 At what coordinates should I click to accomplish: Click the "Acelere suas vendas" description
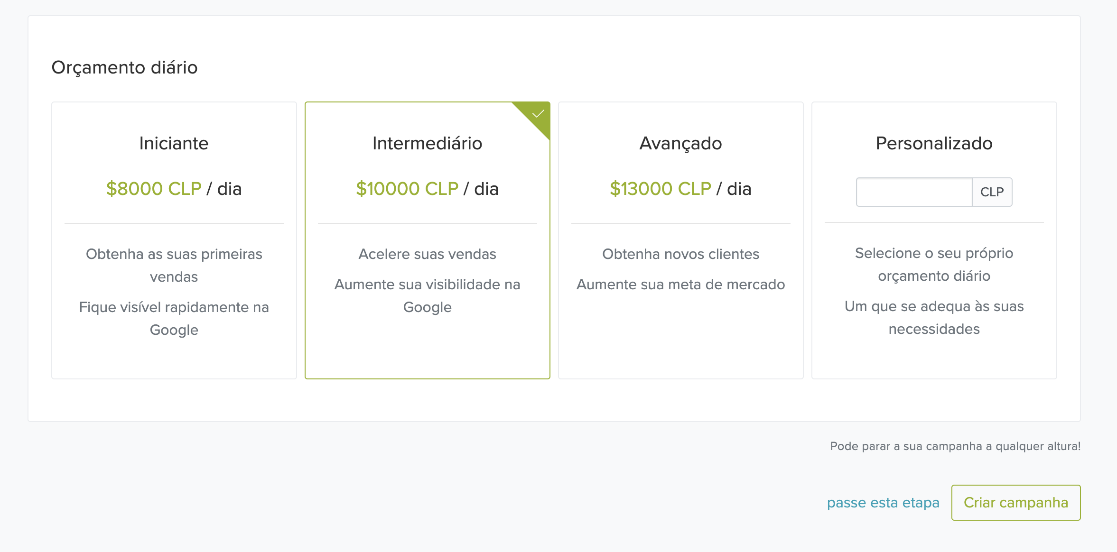[x=427, y=254]
